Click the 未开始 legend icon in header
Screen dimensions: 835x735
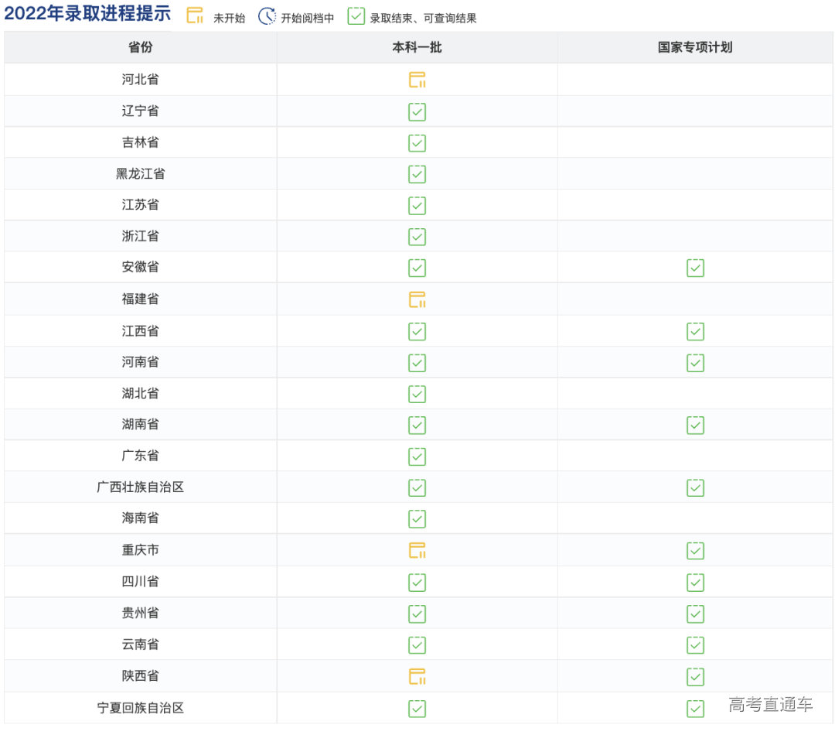pyautogui.click(x=195, y=15)
